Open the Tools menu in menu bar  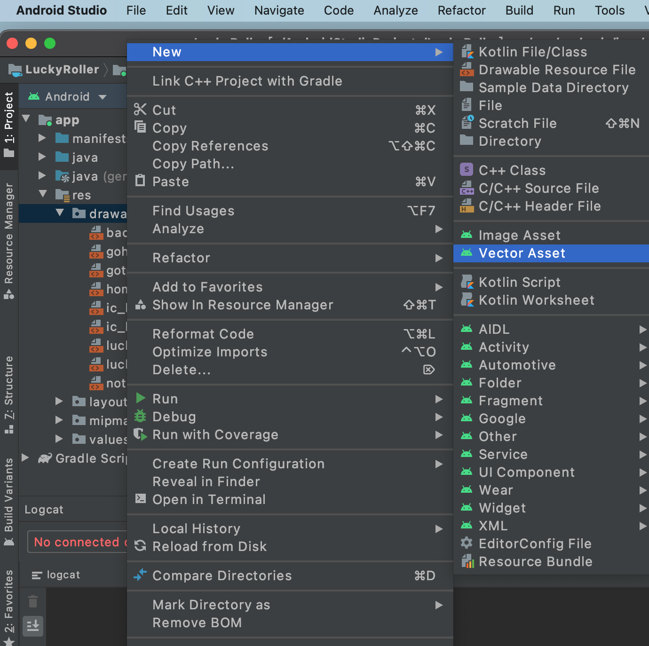pos(609,10)
